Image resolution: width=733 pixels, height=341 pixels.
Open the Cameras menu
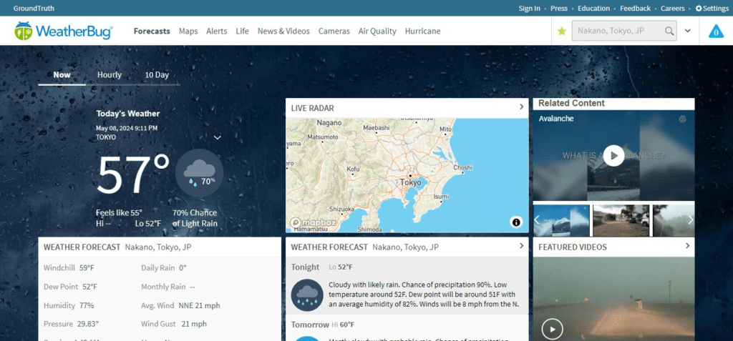(x=334, y=31)
